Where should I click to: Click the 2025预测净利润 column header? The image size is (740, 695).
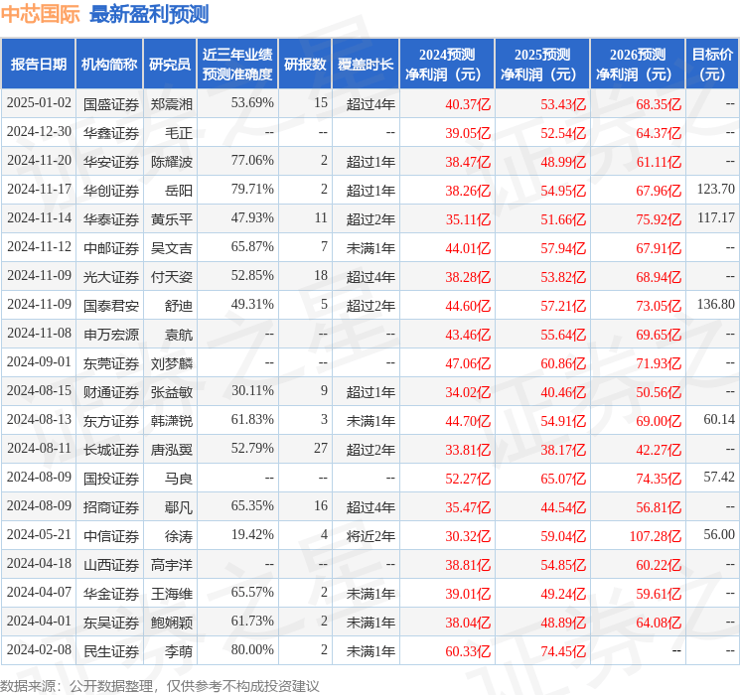point(542,64)
